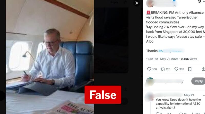Image resolution: width=205 pixels, height=114 pixels.
Task: Click the circle-slash icon above the post
Action: [199, 2]
